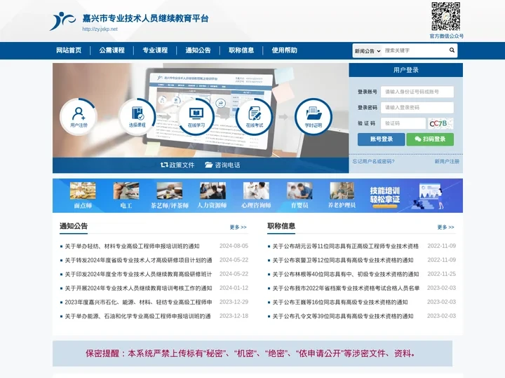Click the 账号登录 button

point(382,139)
